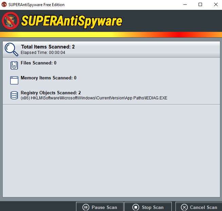Click the Pause Scan button
The image size is (222, 211).
[100, 207]
